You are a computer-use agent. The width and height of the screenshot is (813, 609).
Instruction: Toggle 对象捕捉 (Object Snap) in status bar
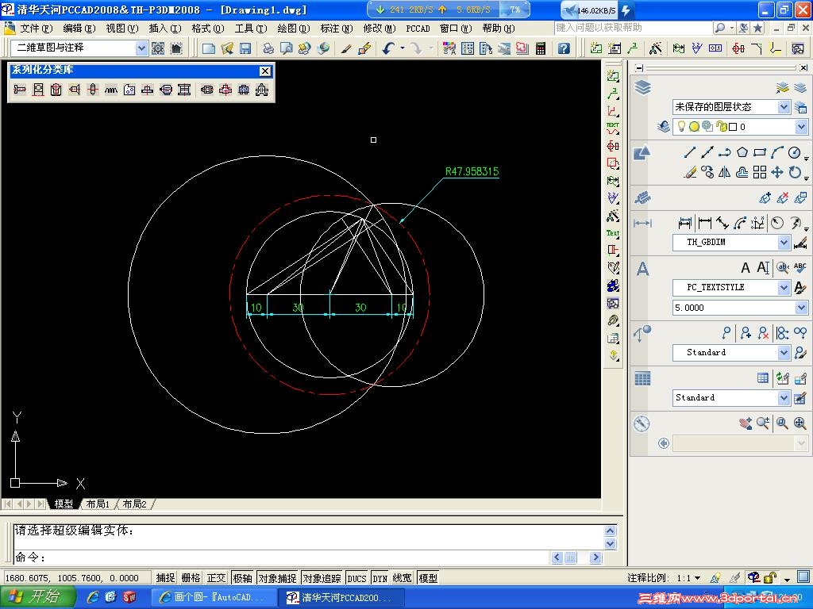click(x=277, y=578)
